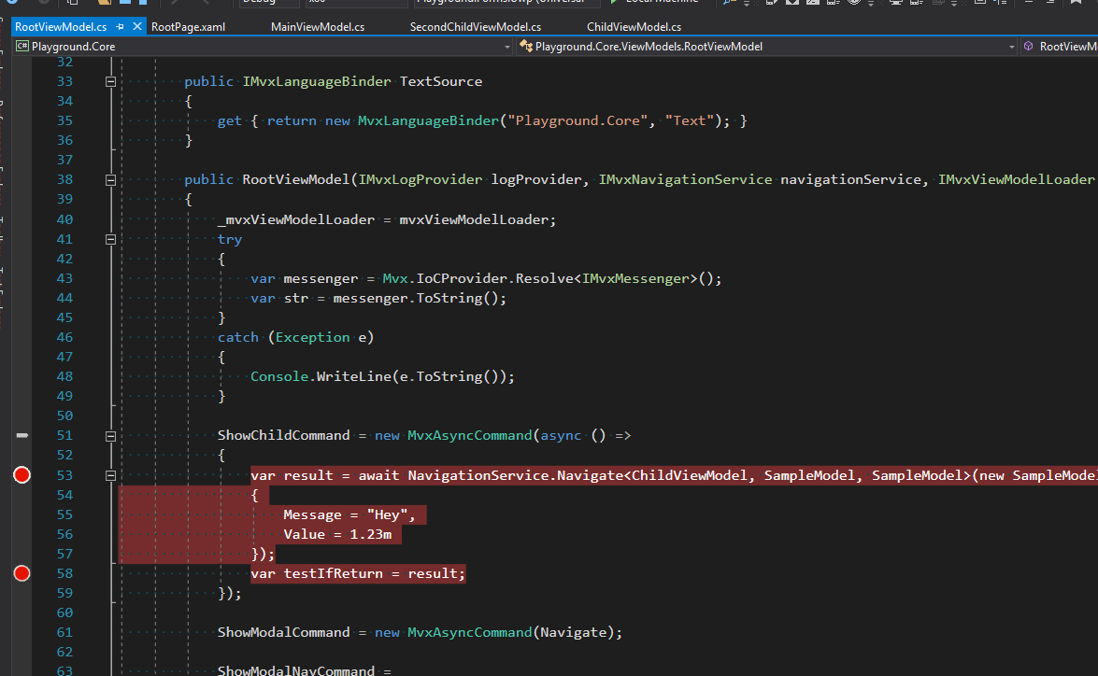1098x676 pixels.
Task: Close the RootViewModel.cs tab
Action: pos(137,26)
